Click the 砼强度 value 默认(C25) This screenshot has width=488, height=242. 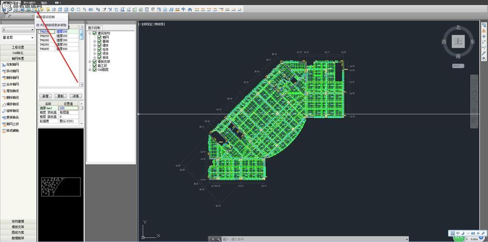[x=68, y=121]
